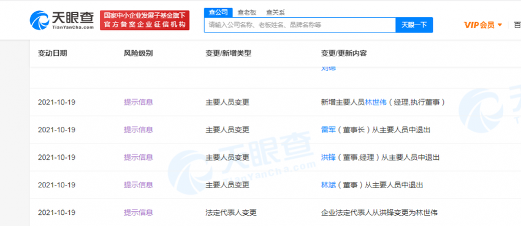The image size is (521, 226).
Task: Click the 天眼一下 search button
Action: [414, 25]
